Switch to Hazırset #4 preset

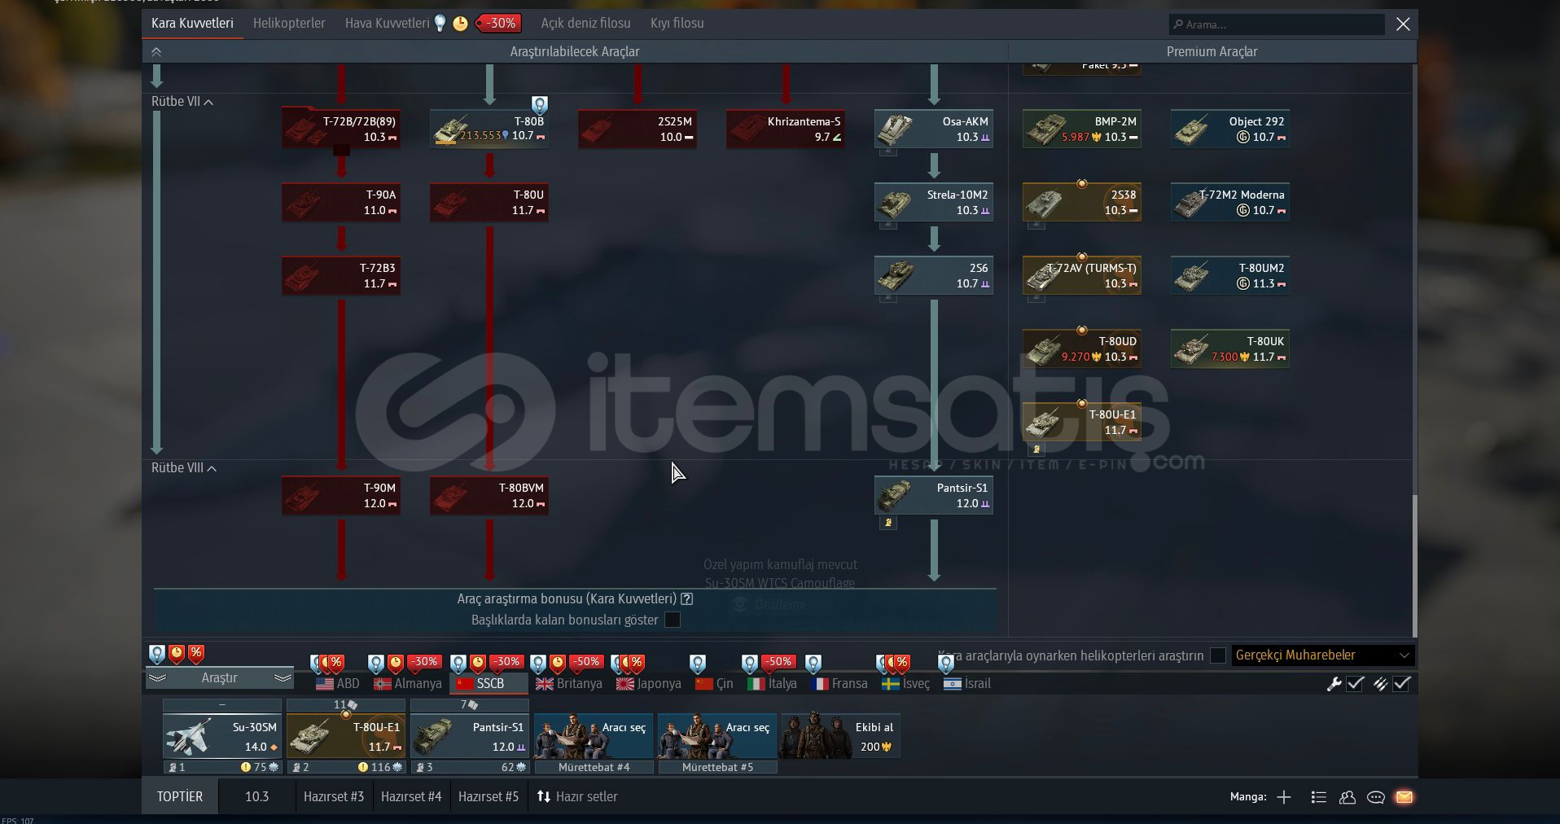coord(411,796)
